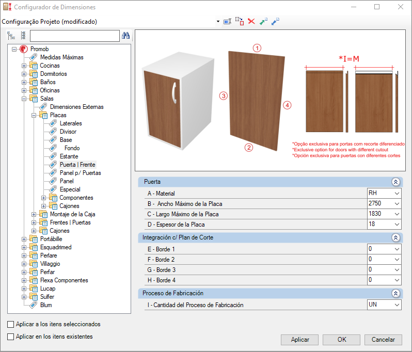Click the Aplicar button
The width and height of the screenshot is (412, 352).
point(299,340)
